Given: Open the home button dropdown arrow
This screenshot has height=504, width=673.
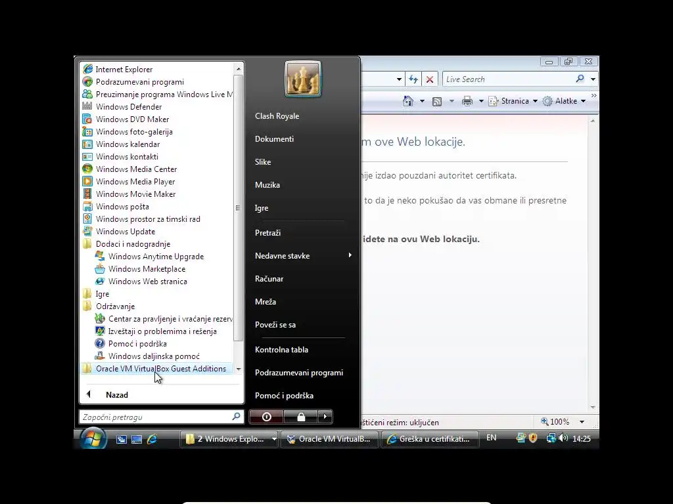Looking at the screenshot, I should pyautogui.click(x=422, y=101).
